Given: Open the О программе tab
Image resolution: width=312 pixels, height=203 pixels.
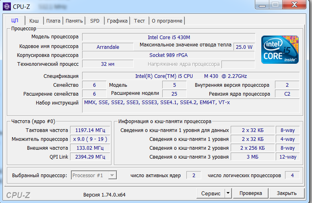Looking at the screenshot, I should click(167, 21).
